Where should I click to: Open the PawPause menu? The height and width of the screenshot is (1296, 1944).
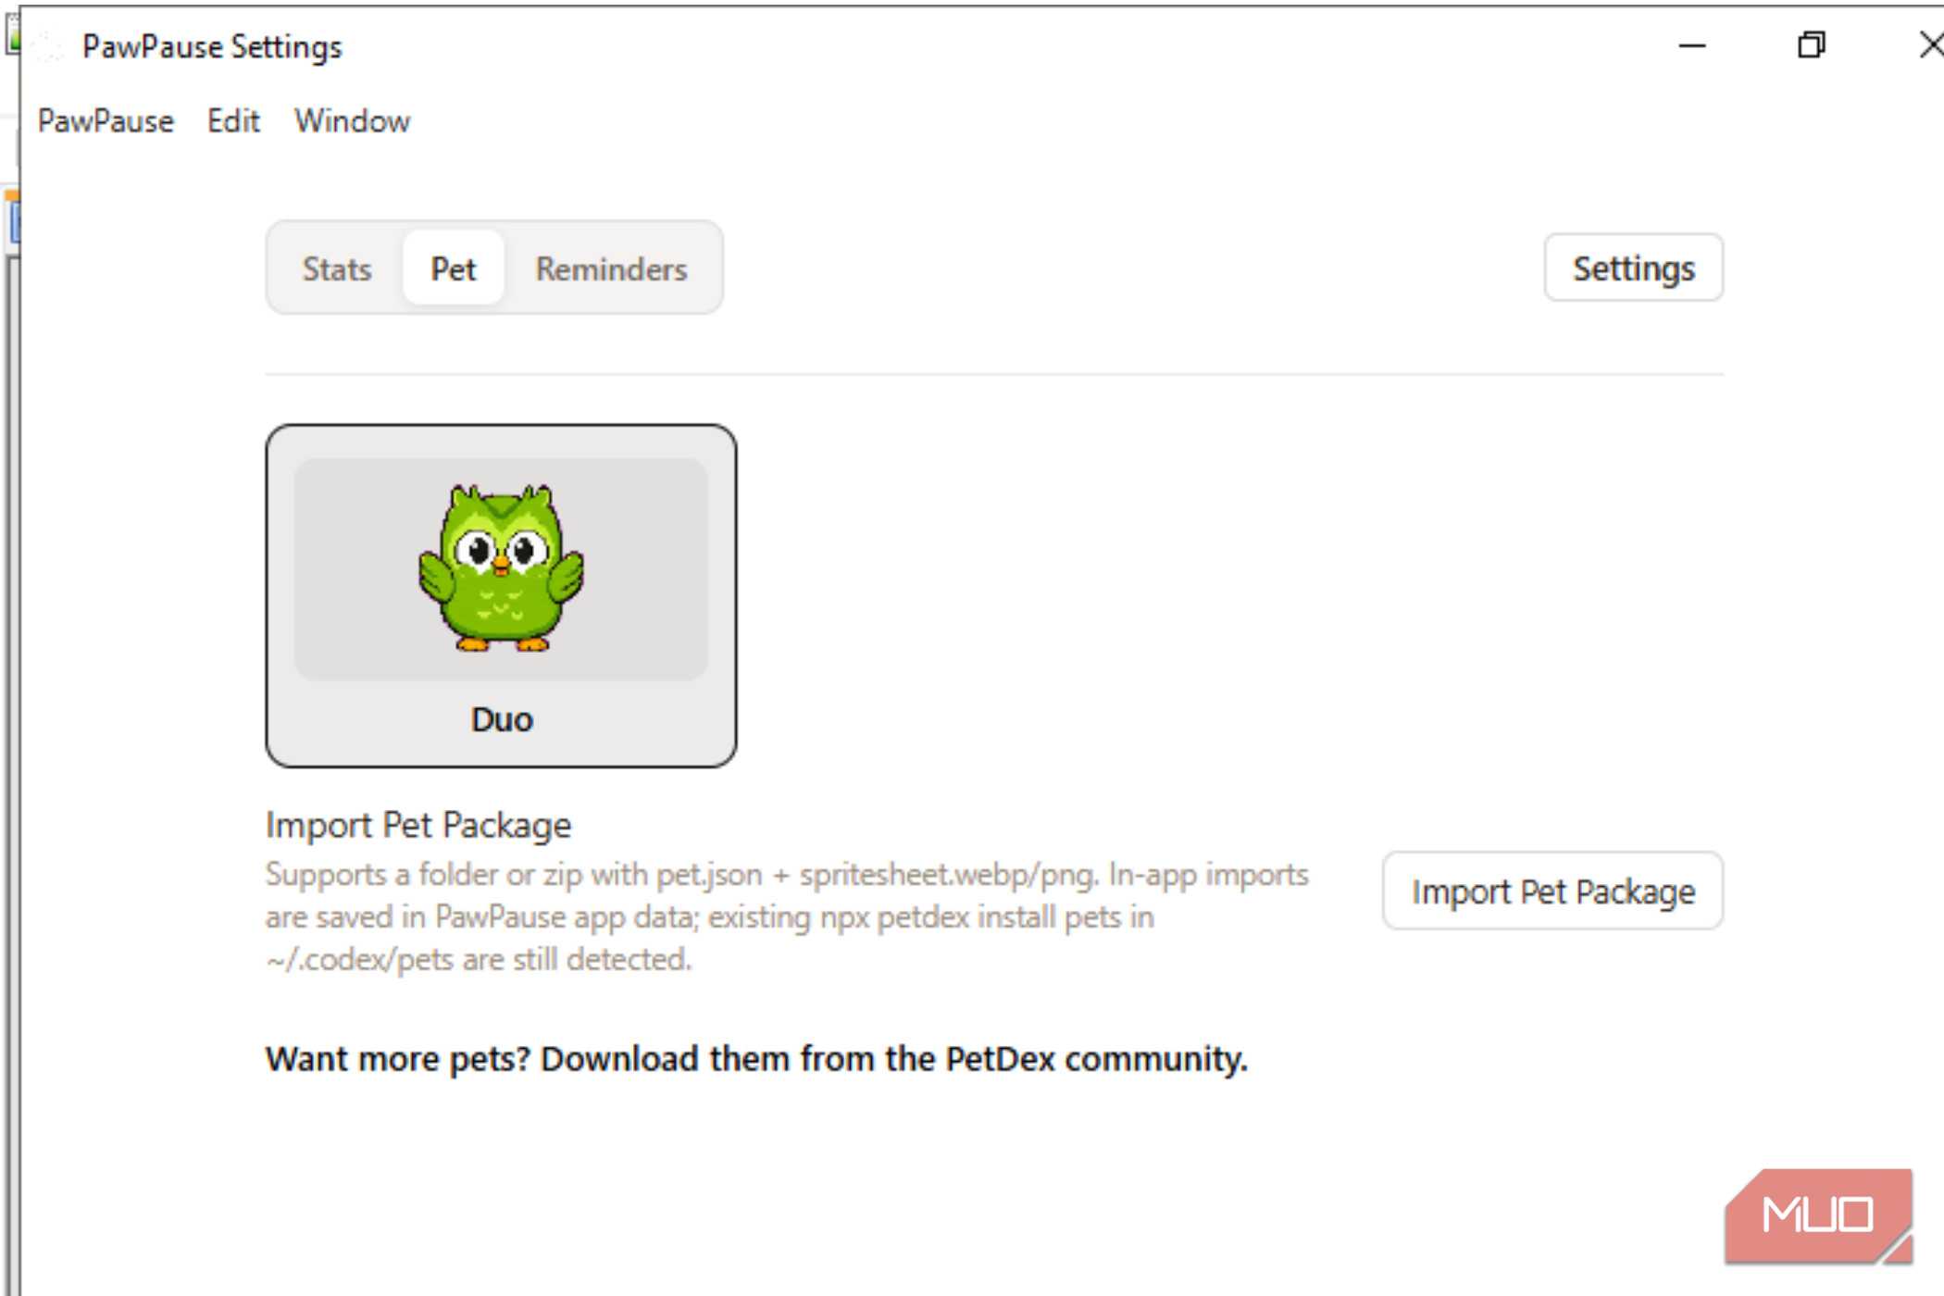[x=106, y=121]
